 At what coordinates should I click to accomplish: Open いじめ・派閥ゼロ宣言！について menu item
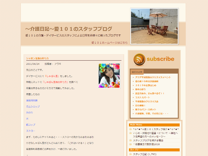click(x=155, y=135)
